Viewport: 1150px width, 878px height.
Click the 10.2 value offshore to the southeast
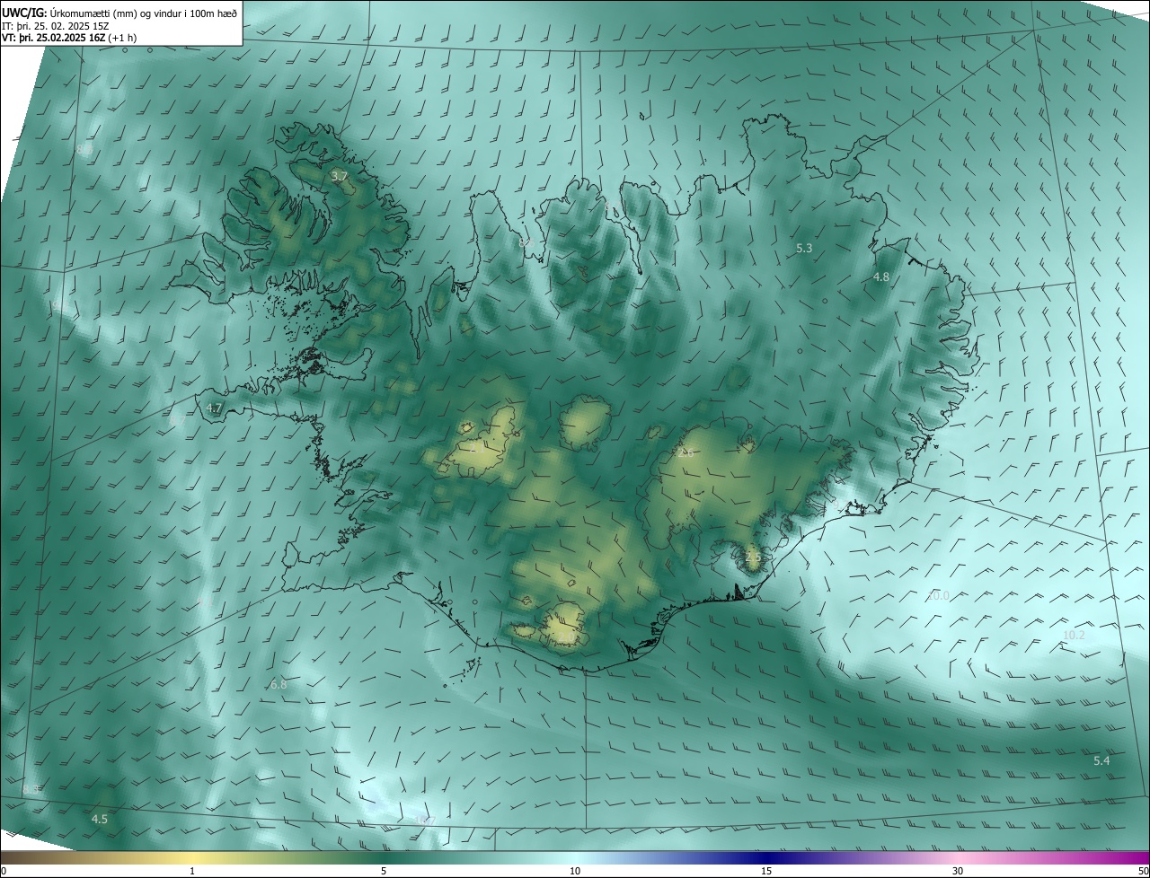coord(1074,635)
